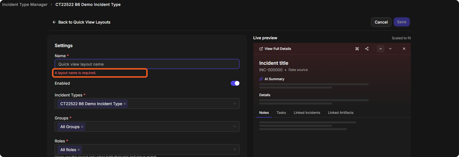
Task: Click View Full Details link
Action: (275, 49)
